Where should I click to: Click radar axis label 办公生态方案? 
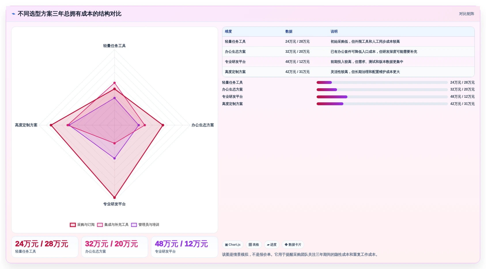pos(203,125)
